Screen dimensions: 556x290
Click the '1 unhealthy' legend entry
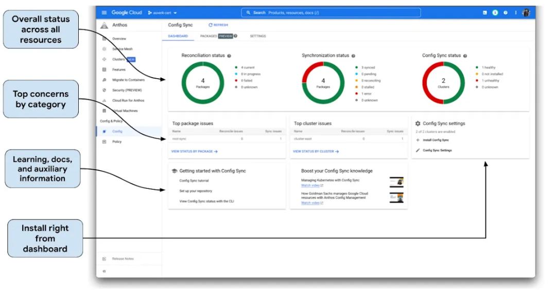tap(487, 81)
